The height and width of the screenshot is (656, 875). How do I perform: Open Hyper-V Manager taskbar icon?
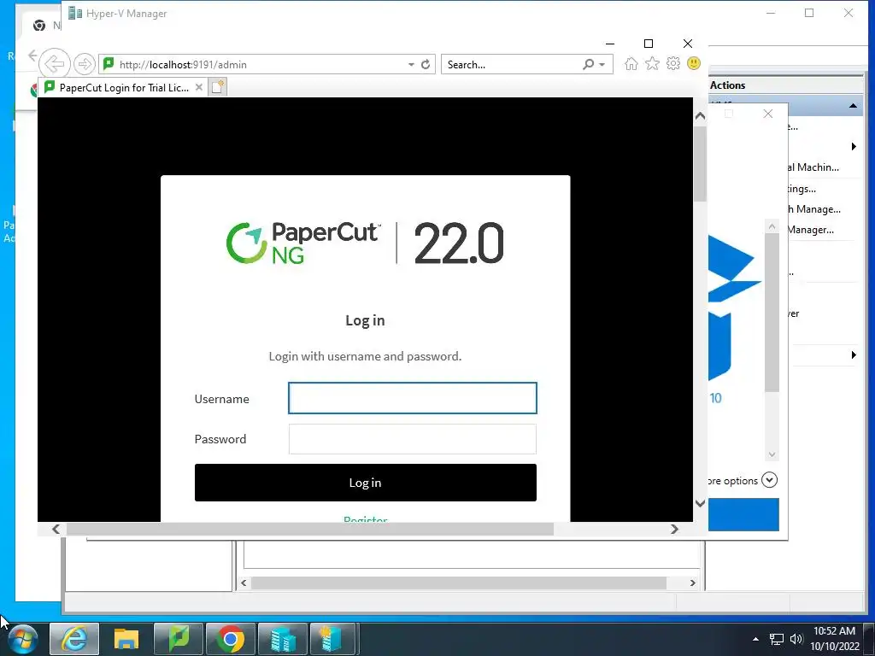(282, 639)
